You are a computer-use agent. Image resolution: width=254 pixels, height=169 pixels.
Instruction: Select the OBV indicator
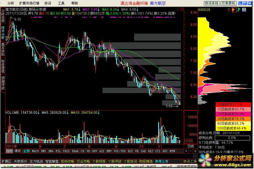[94, 151]
